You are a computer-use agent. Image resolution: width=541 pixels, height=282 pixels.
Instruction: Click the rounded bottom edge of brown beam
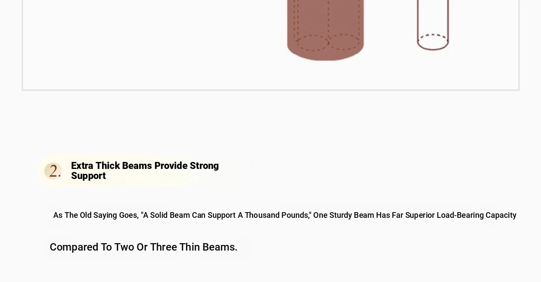point(325,56)
